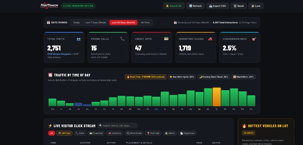Lock the dashboard

point(256,6)
